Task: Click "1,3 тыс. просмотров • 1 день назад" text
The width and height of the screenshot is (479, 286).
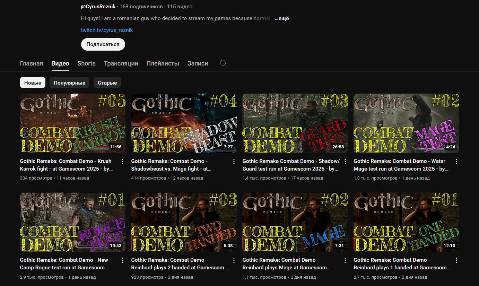Action: (x=392, y=178)
